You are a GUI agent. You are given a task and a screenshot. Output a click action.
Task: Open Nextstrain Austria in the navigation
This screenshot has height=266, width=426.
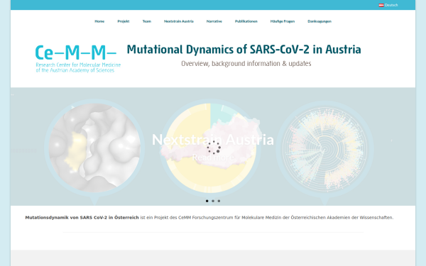[179, 21]
